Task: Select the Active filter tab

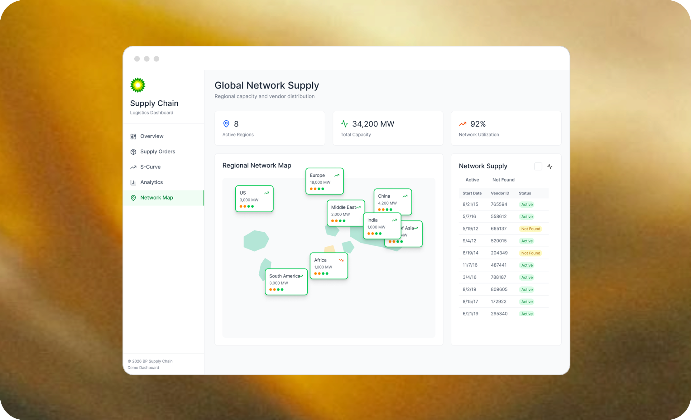Action: (472, 180)
